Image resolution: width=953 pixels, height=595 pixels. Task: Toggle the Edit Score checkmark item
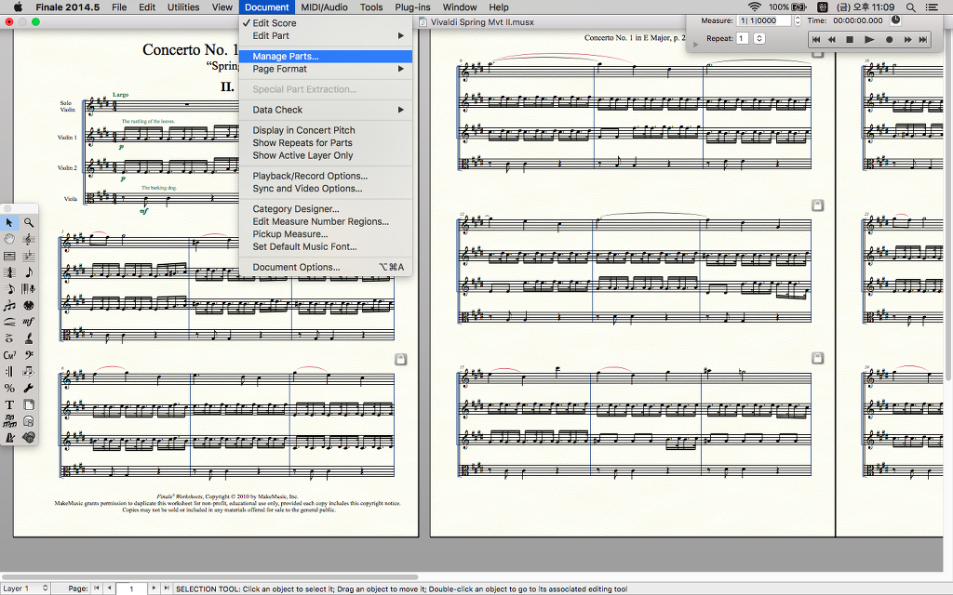point(275,23)
